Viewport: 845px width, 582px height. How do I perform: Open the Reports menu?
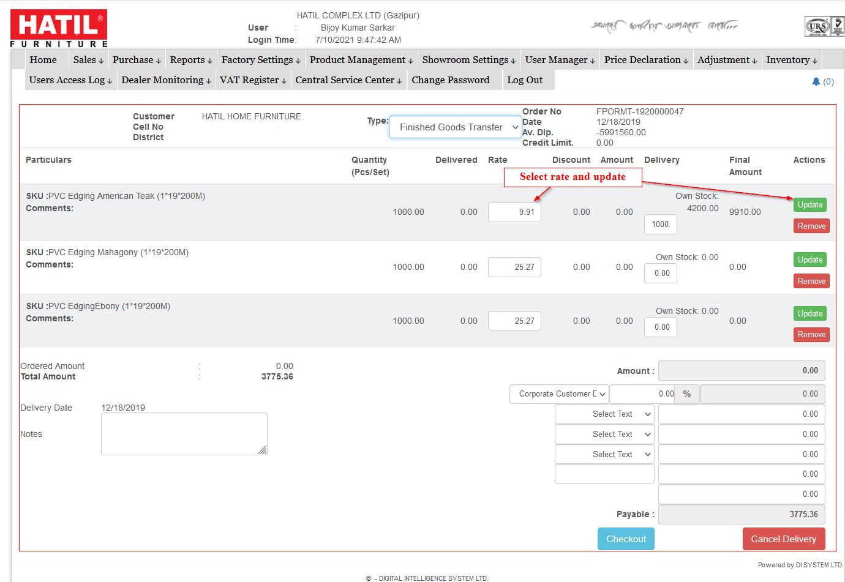191,60
